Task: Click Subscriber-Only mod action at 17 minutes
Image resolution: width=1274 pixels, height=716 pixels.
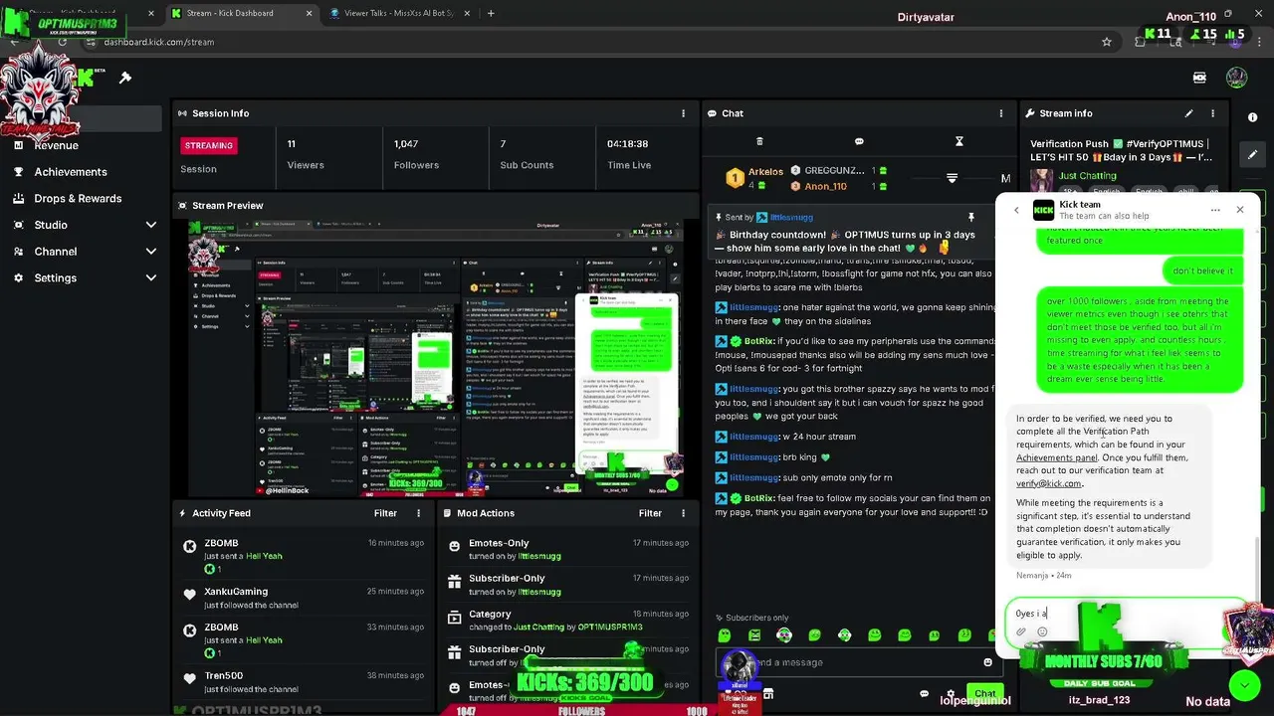Action: (x=567, y=585)
